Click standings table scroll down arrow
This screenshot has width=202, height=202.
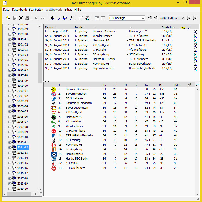click(197, 194)
